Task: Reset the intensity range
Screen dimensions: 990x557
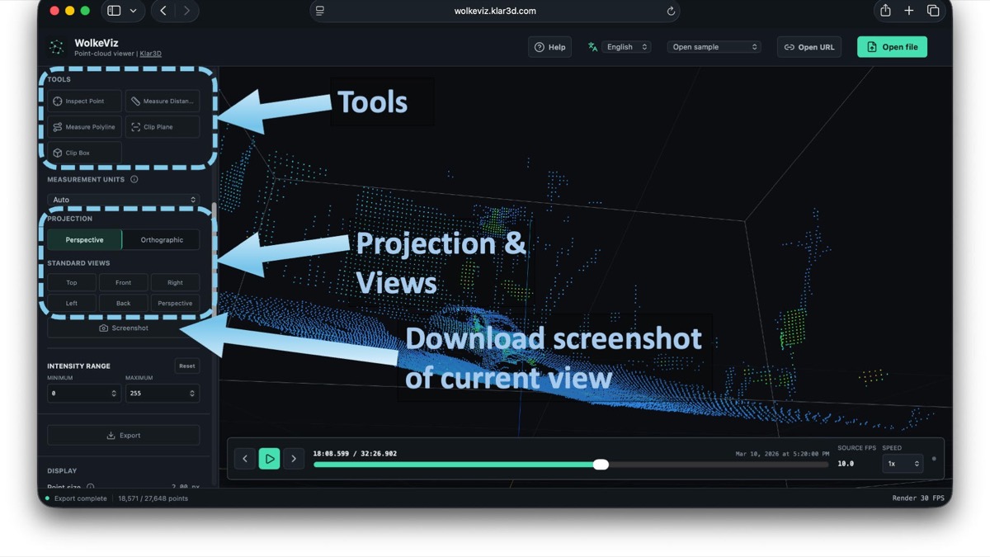Action: (187, 366)
